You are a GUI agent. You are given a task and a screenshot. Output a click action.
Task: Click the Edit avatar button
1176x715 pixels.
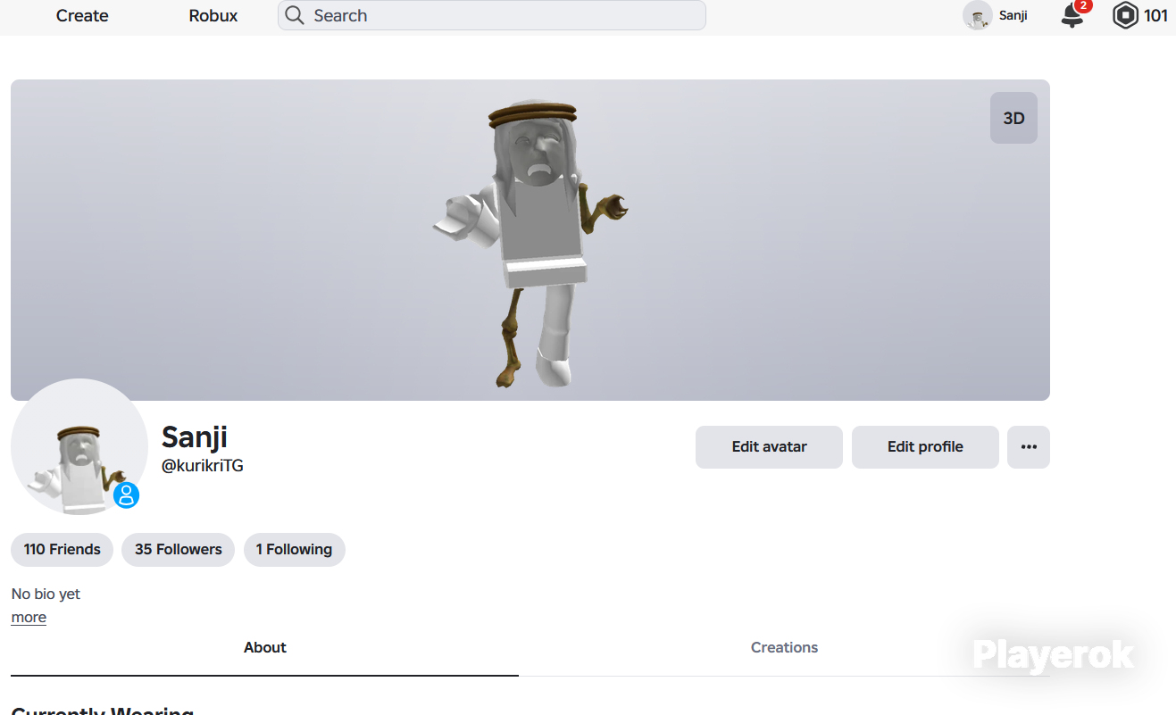tap(769, 447)
